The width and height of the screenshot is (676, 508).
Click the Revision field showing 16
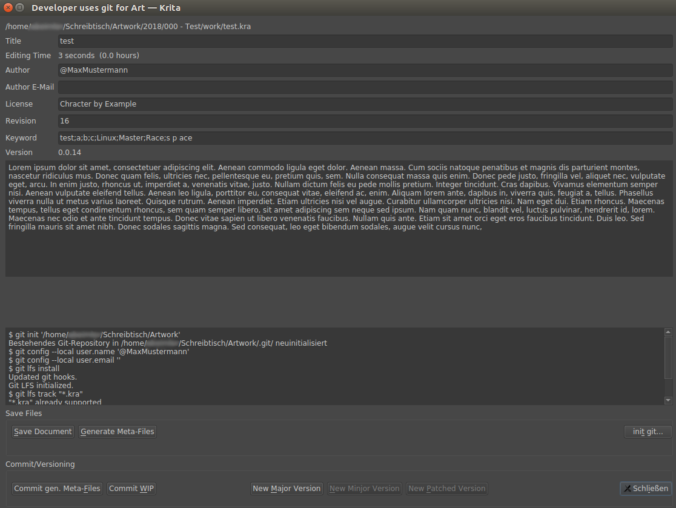365,121
